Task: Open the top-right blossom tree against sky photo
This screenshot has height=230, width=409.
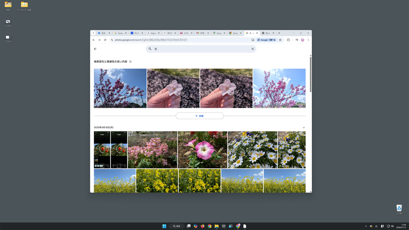Action: coord(279,88)
